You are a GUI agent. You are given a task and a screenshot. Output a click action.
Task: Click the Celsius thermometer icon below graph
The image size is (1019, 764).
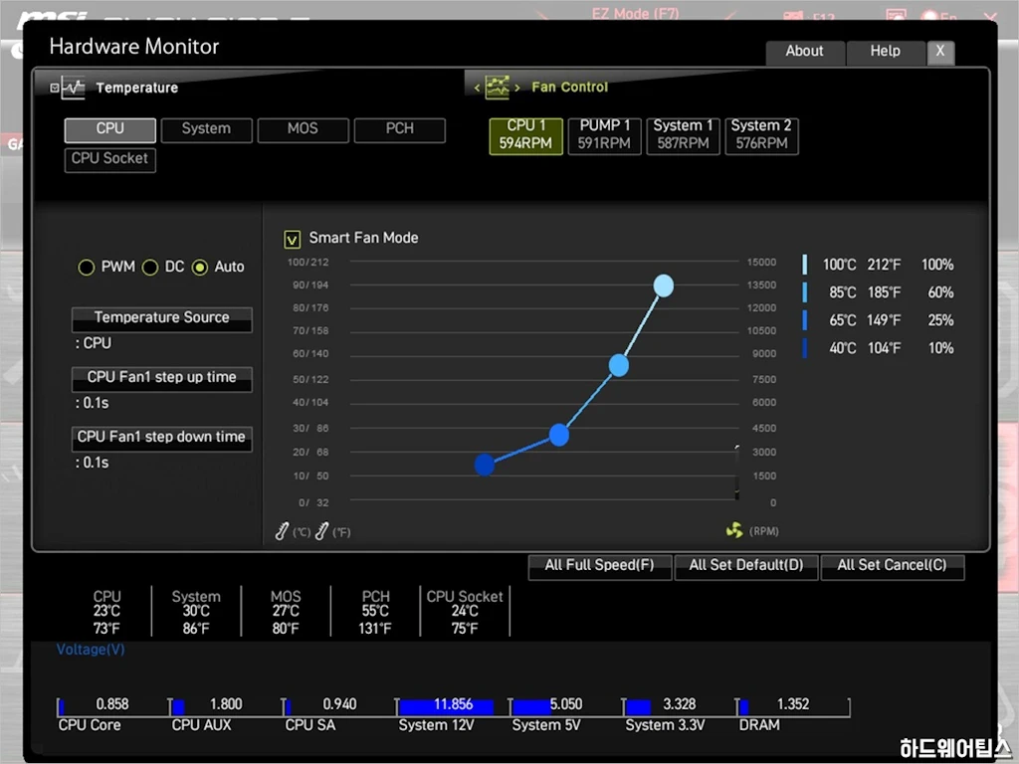pyautogui.click(x=282, y=531)
